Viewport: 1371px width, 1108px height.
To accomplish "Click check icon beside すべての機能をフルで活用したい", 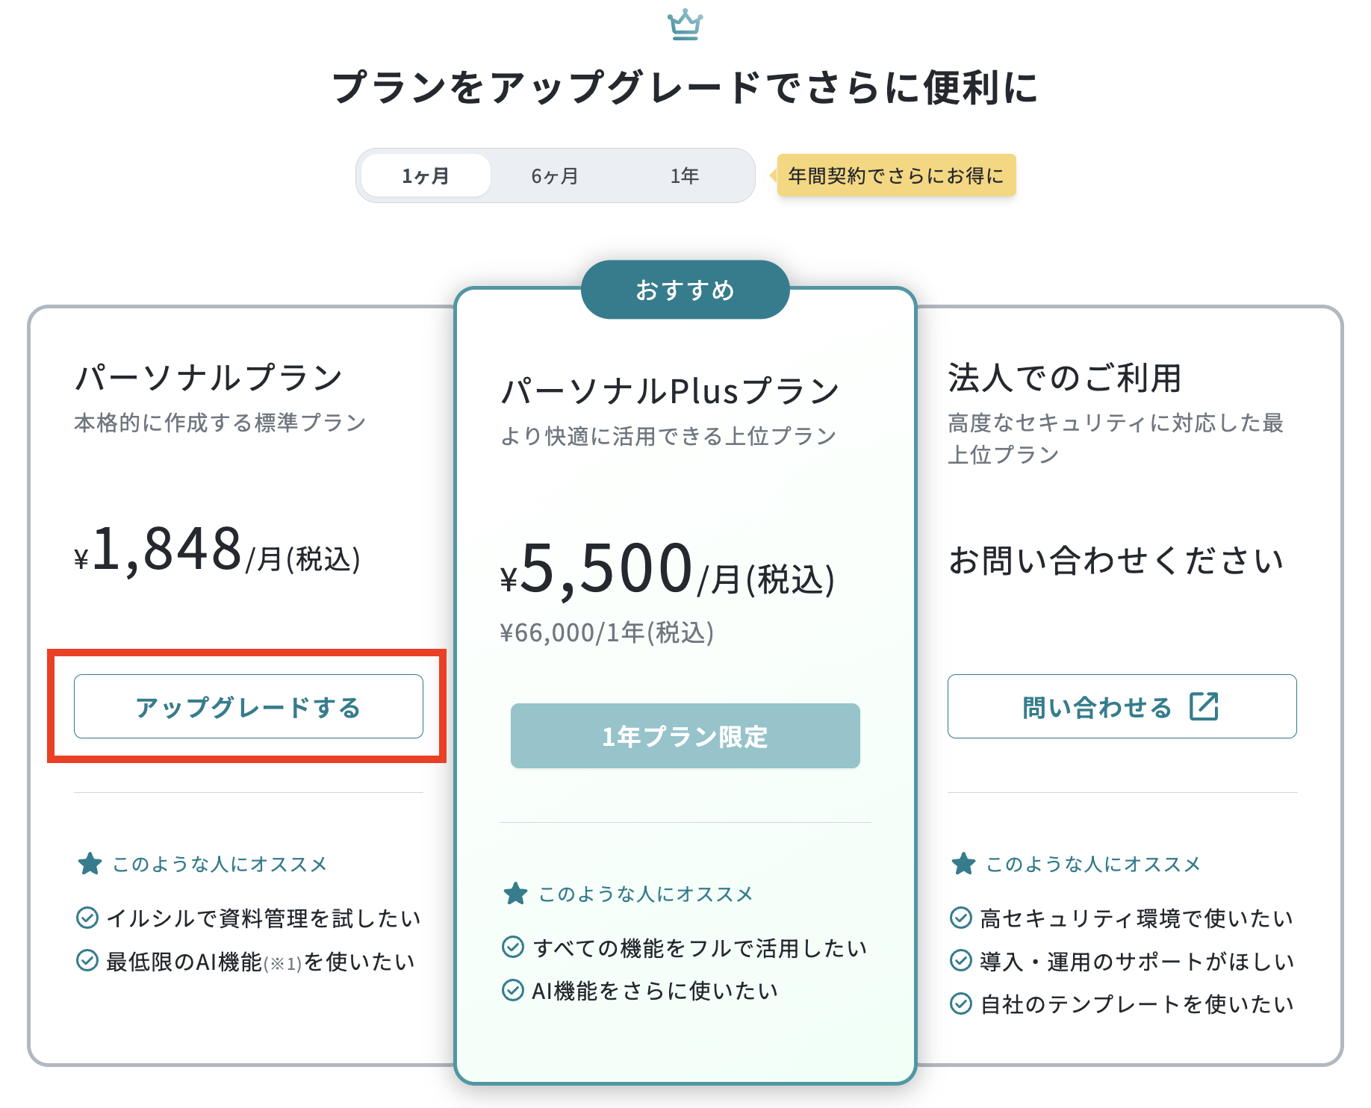I will (513, 947).
